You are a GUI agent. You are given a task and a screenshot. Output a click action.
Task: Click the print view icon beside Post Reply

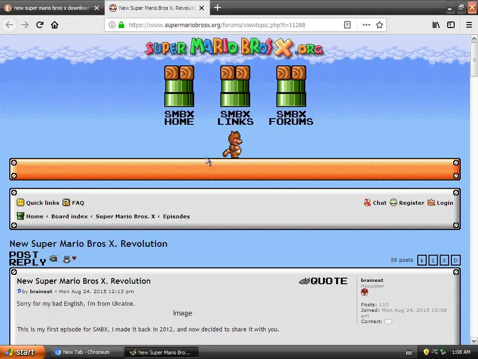53,258
